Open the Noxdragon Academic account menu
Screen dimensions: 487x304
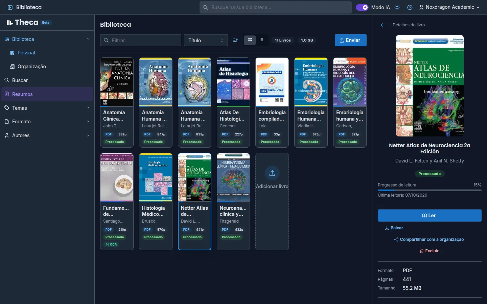coord(449,7)
